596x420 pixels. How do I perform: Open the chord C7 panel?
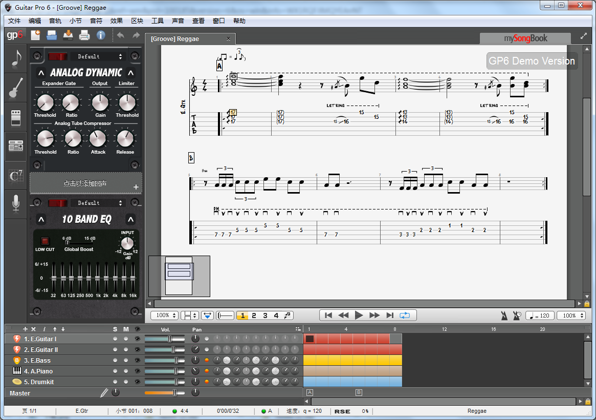click(x=16, y=176)
